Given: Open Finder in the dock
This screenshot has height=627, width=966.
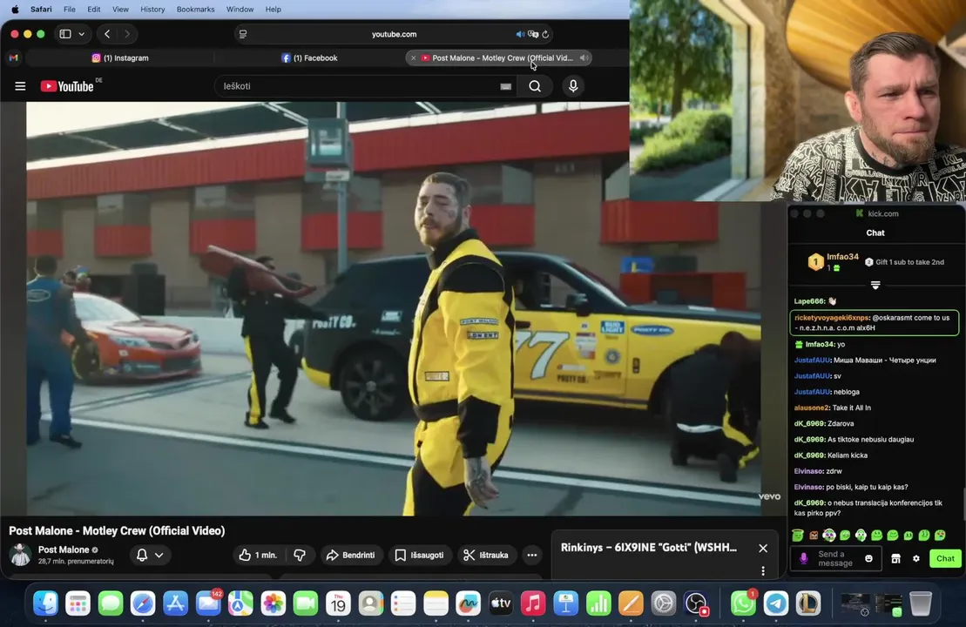Looking at the screenshot, I should pyautogui.click(x=45, y=603).
